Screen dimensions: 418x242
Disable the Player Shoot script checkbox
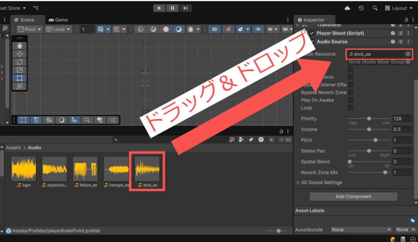(311, 33)
